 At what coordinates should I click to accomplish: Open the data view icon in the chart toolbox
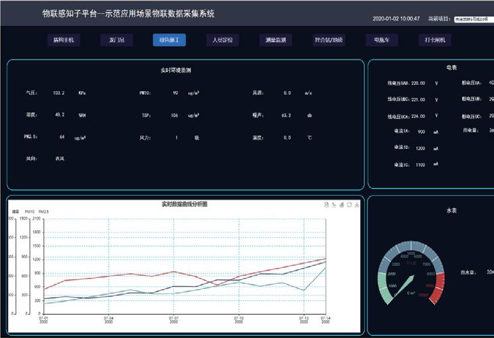click(326, 205)
